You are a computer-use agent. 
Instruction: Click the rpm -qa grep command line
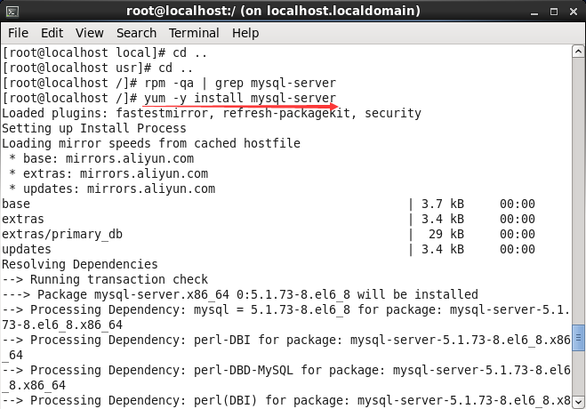click(169, 83)
